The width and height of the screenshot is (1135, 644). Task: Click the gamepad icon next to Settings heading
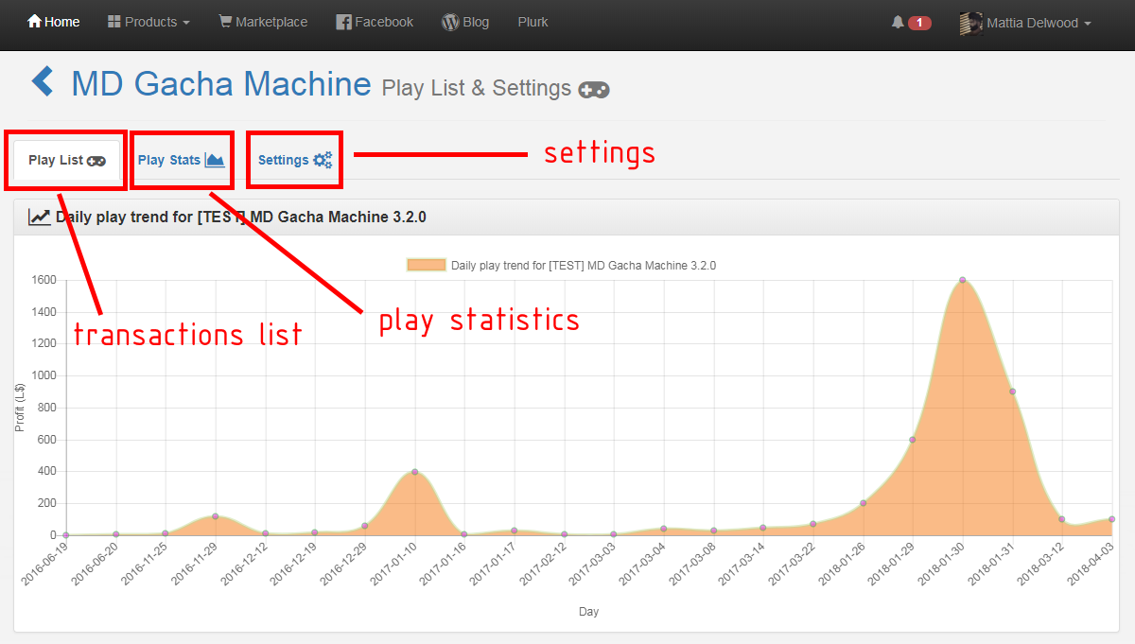pyautogui.click(x=594, y=90)
